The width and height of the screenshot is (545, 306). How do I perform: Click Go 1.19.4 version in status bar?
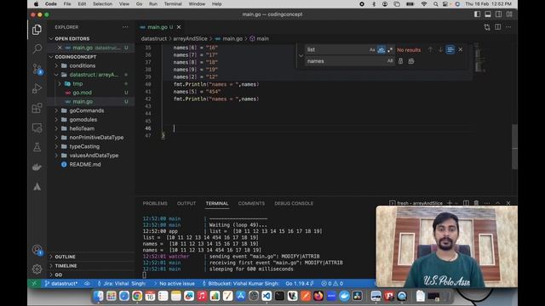[300, 283]
